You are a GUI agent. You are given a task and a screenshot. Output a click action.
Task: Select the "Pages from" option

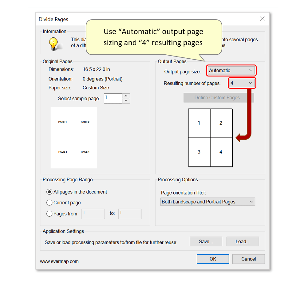pyautogui.click(x=49, y=214)
